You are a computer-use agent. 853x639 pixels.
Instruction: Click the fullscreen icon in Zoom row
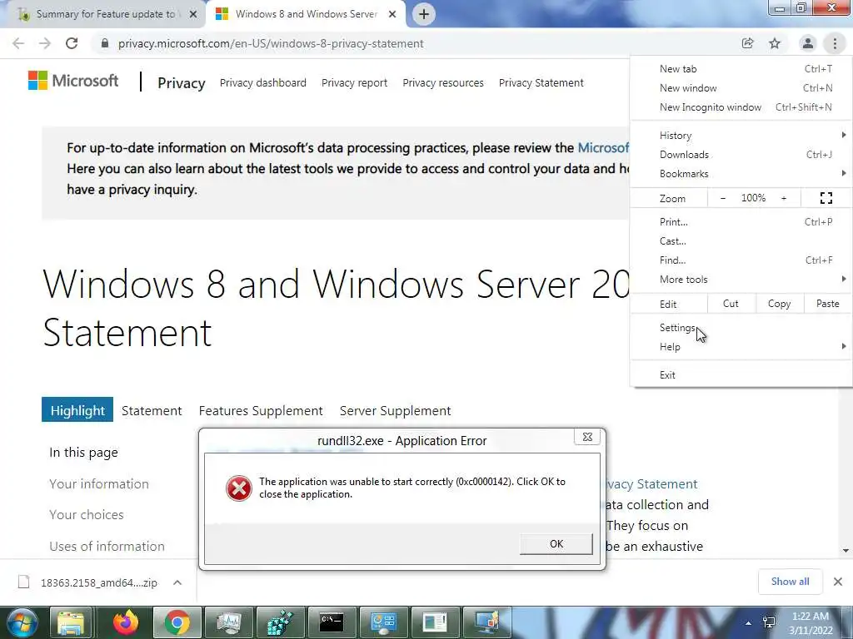click(x=826, y=198)
